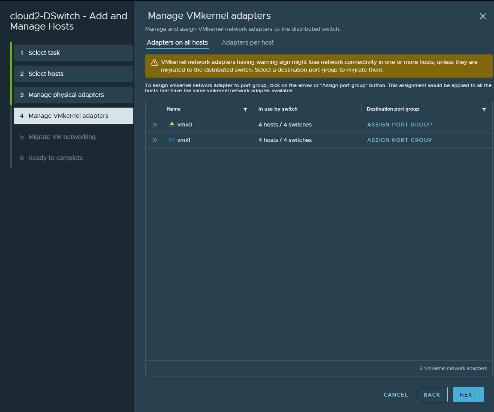This screenshot has width=494, height=412.
Task: Click vmk0's 4 hosts / 4 switches cell
Action: click(x=285, y=125)
